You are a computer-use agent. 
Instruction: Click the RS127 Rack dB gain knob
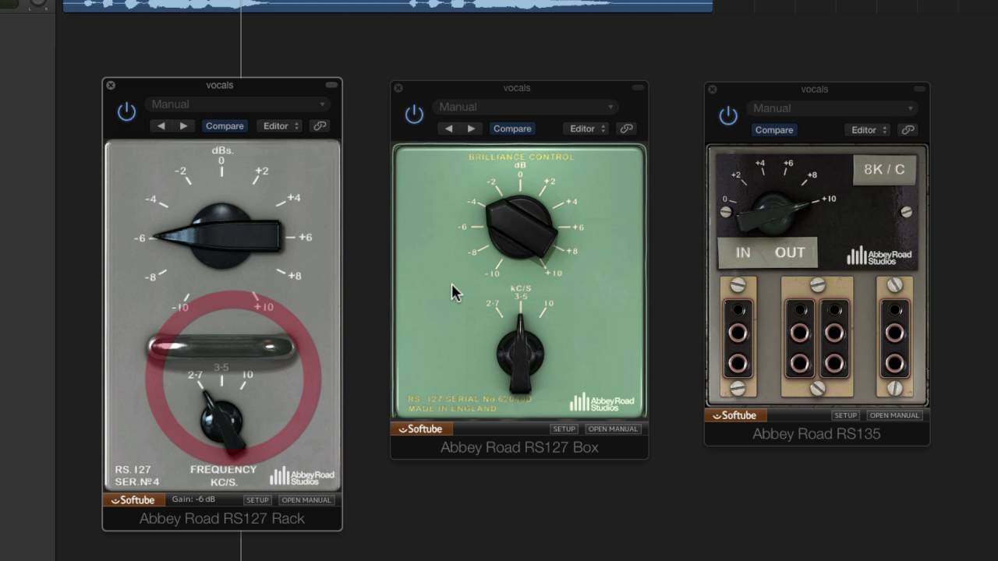coord(221,236)
